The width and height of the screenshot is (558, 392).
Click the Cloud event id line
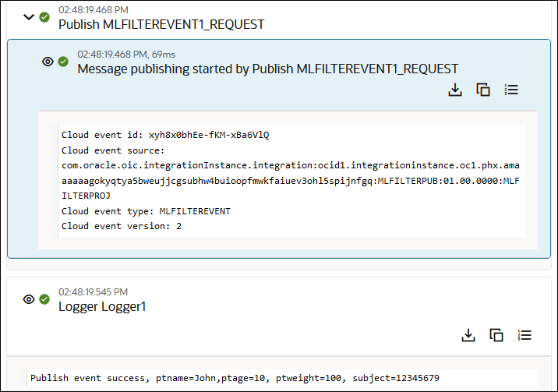coord(165,135)
